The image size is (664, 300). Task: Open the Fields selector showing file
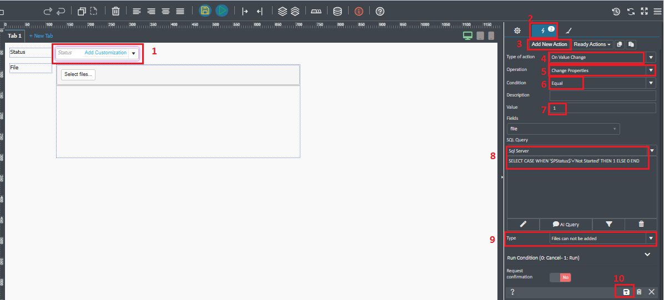coord(563,129)
